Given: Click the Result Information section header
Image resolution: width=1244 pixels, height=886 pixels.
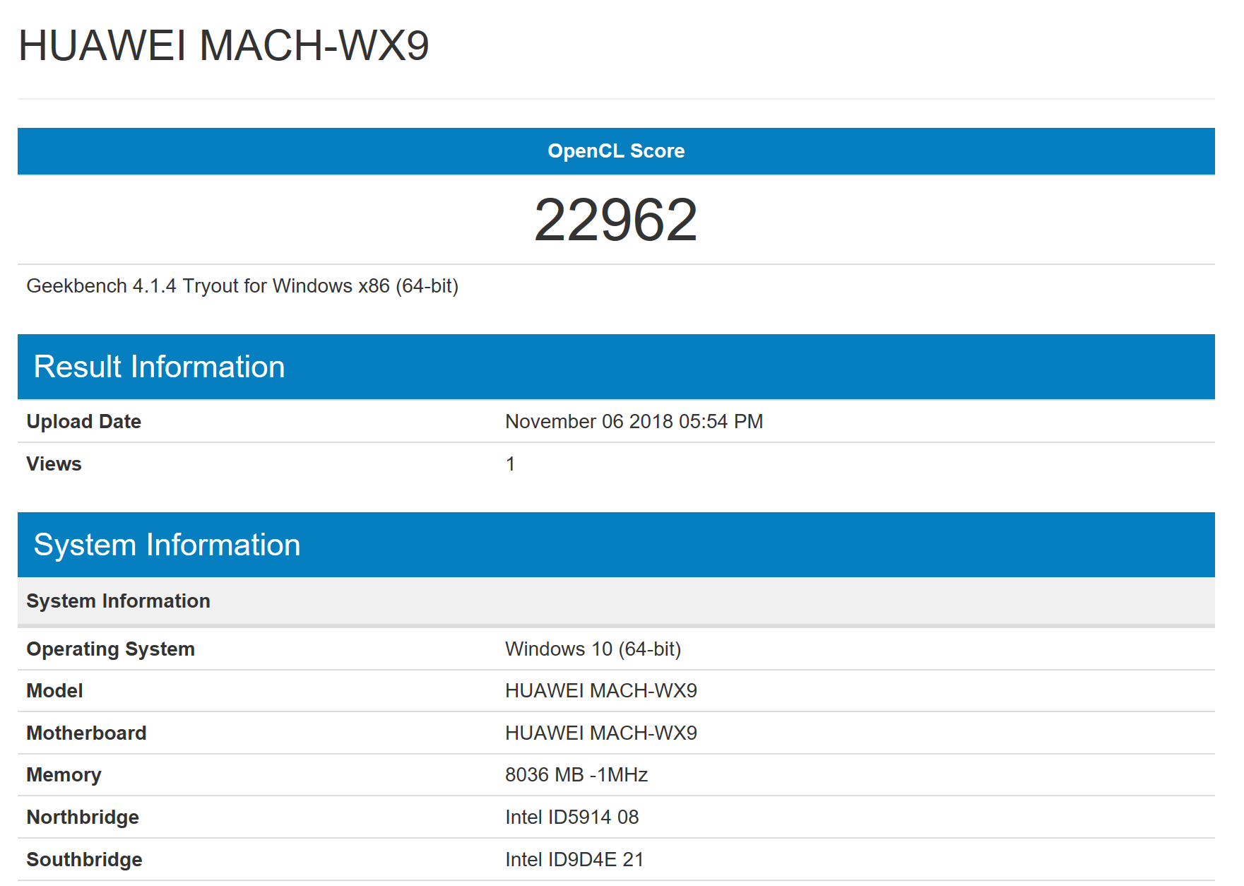Looking at the screenshot, I should [x=616, y=367].
